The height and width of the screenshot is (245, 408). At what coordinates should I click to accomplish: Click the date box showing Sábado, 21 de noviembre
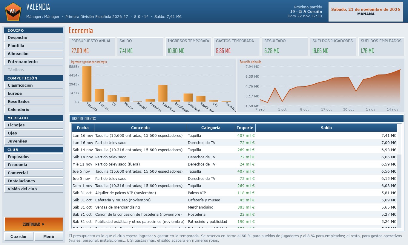pos(366,12)
